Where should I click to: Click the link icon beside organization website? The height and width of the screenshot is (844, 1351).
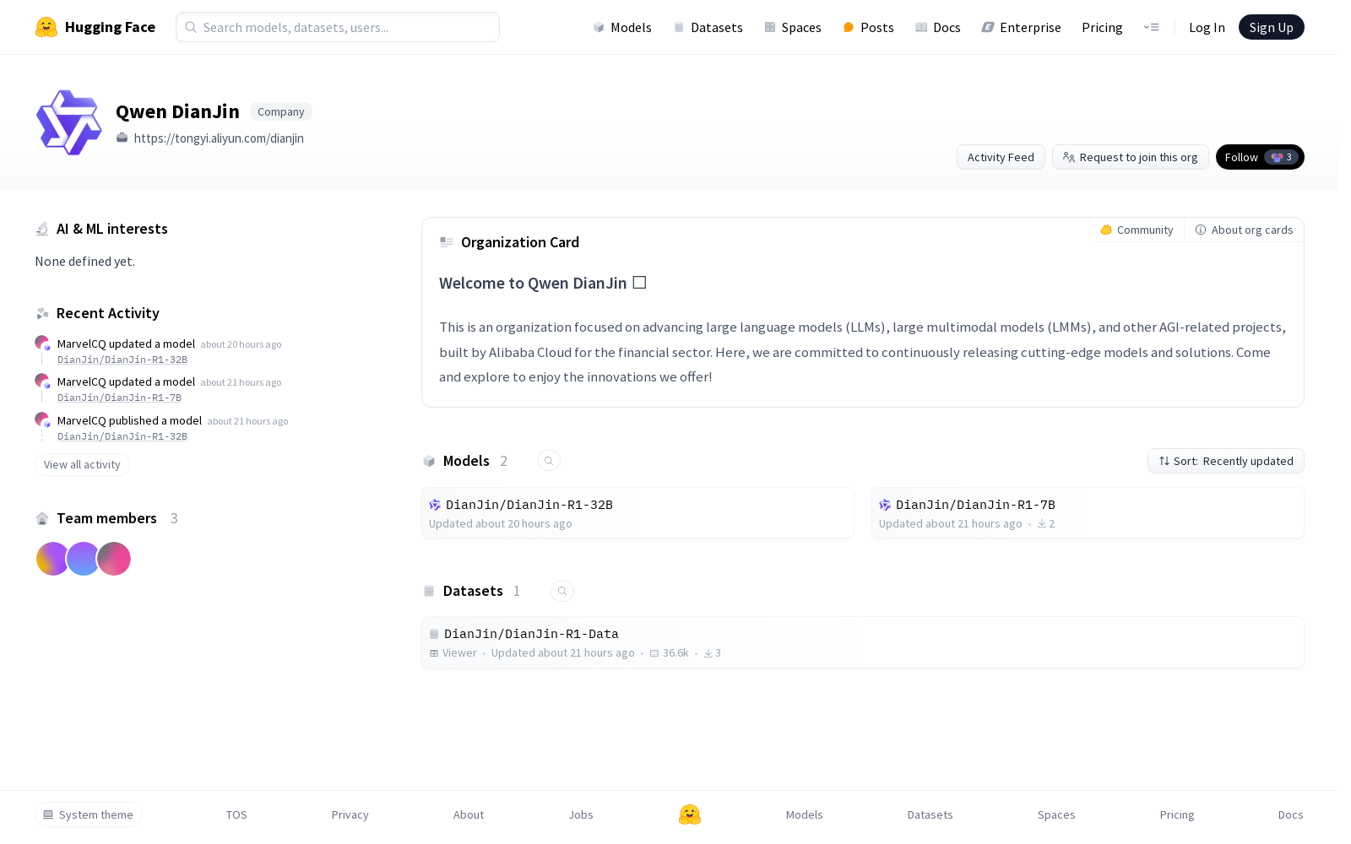(x=122, y=138)
